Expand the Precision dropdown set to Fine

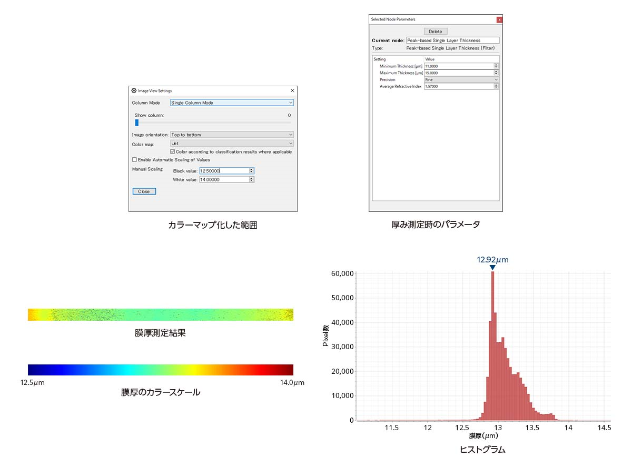(x=461, y=79)
